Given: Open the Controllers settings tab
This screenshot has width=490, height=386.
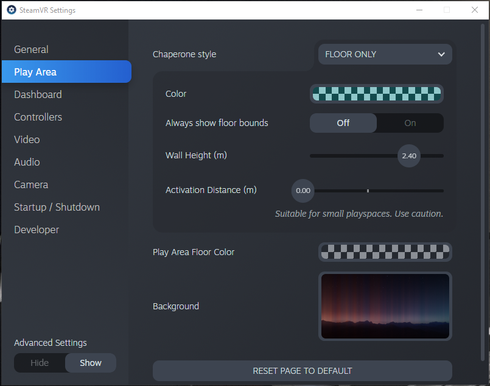Looking at the screenshot, I should [x=38, y=117].
